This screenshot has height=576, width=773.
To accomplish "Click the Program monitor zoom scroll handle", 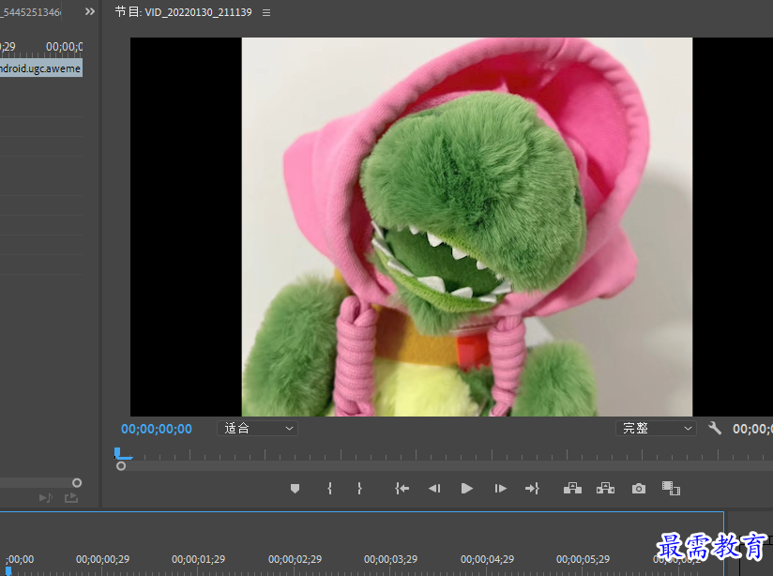I will click(121, 466).
